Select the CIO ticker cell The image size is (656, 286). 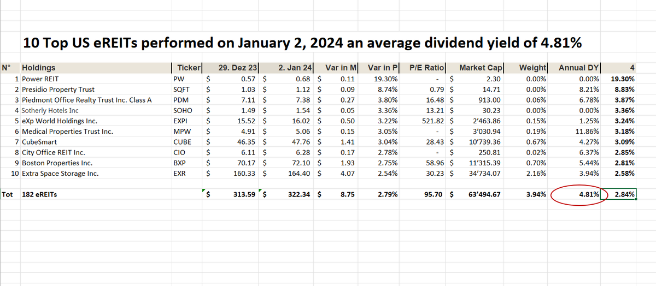tap(187, 152)
